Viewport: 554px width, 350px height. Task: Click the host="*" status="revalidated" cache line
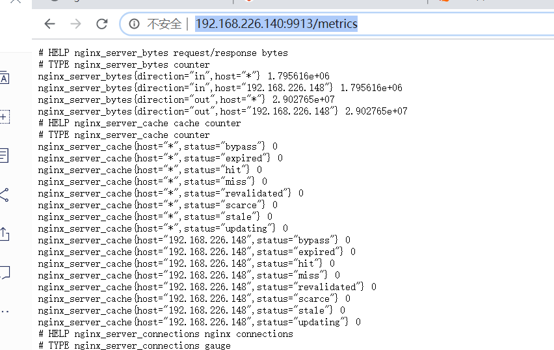tap(170, 193)
